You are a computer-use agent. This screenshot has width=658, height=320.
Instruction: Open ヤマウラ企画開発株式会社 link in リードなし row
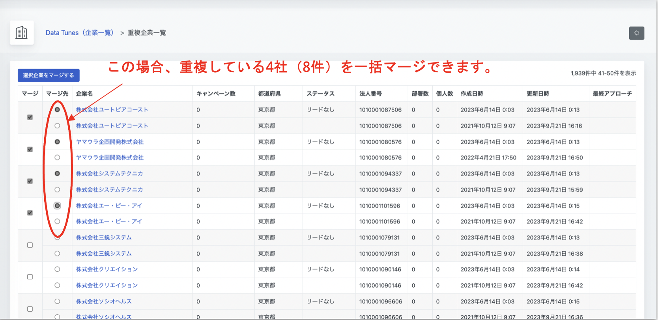point(110,142)
